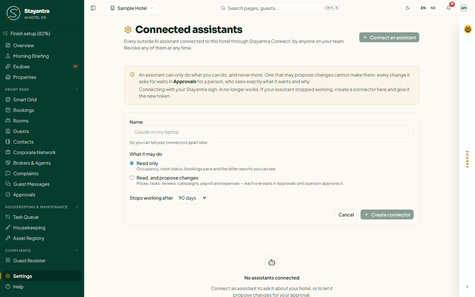Open Asset Registry
This screenshot has width=475, height=297.
coord(42,238)
